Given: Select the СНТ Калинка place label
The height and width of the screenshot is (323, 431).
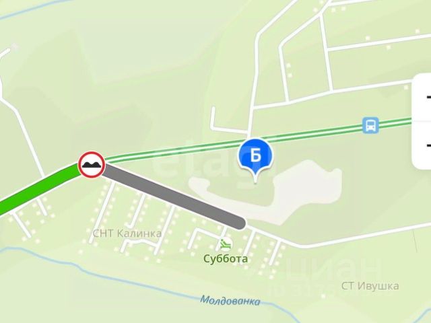Looking at the screenshot, I should pos(127,234).
